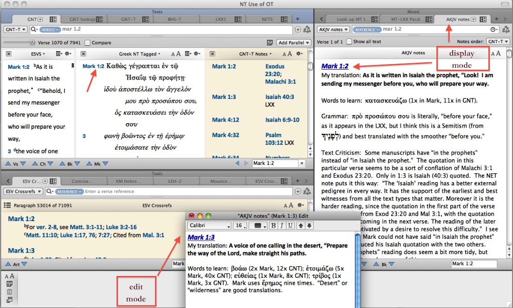Viewport: 513px width, 308px height.
Task: Open the GNT-T dropdown beside the search field
Action: coord(14,28)
